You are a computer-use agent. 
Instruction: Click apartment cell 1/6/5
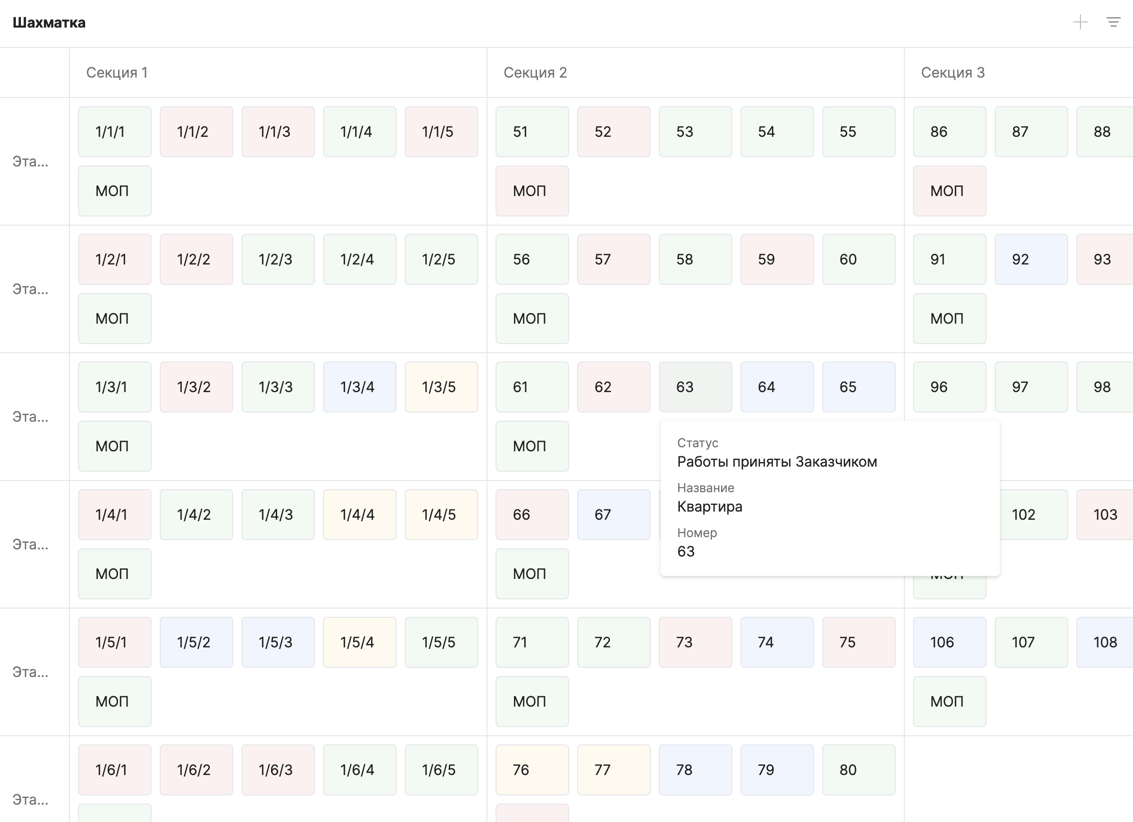[441, 770]
